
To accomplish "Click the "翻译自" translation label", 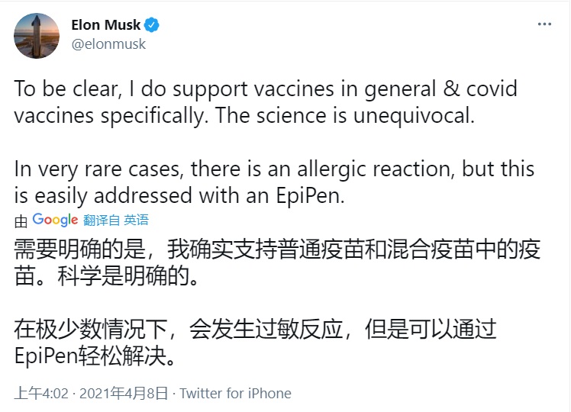I will click(102, 220).
